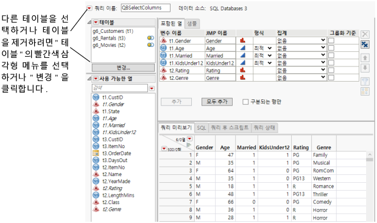This screenshot has width=377, height=223.
Task: Click the date icon of t3.OrderDate
Action: click(x=96, y=153)
